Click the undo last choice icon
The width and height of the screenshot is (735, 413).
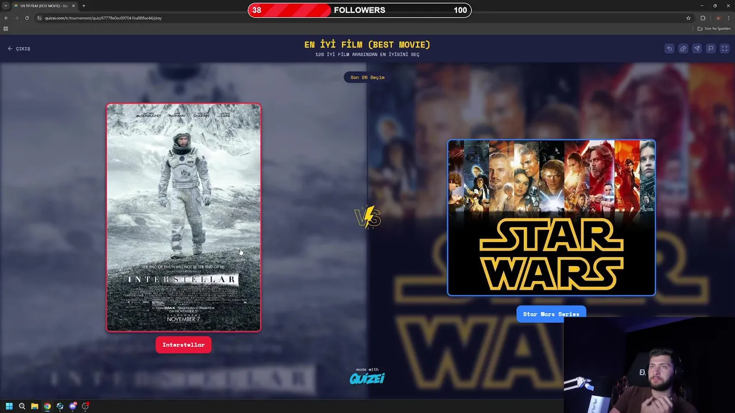[669, 49]
